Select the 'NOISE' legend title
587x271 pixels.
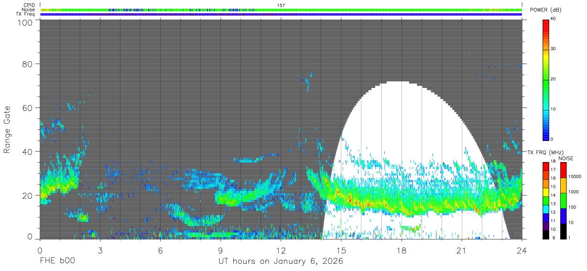click(x=566, y=158)
